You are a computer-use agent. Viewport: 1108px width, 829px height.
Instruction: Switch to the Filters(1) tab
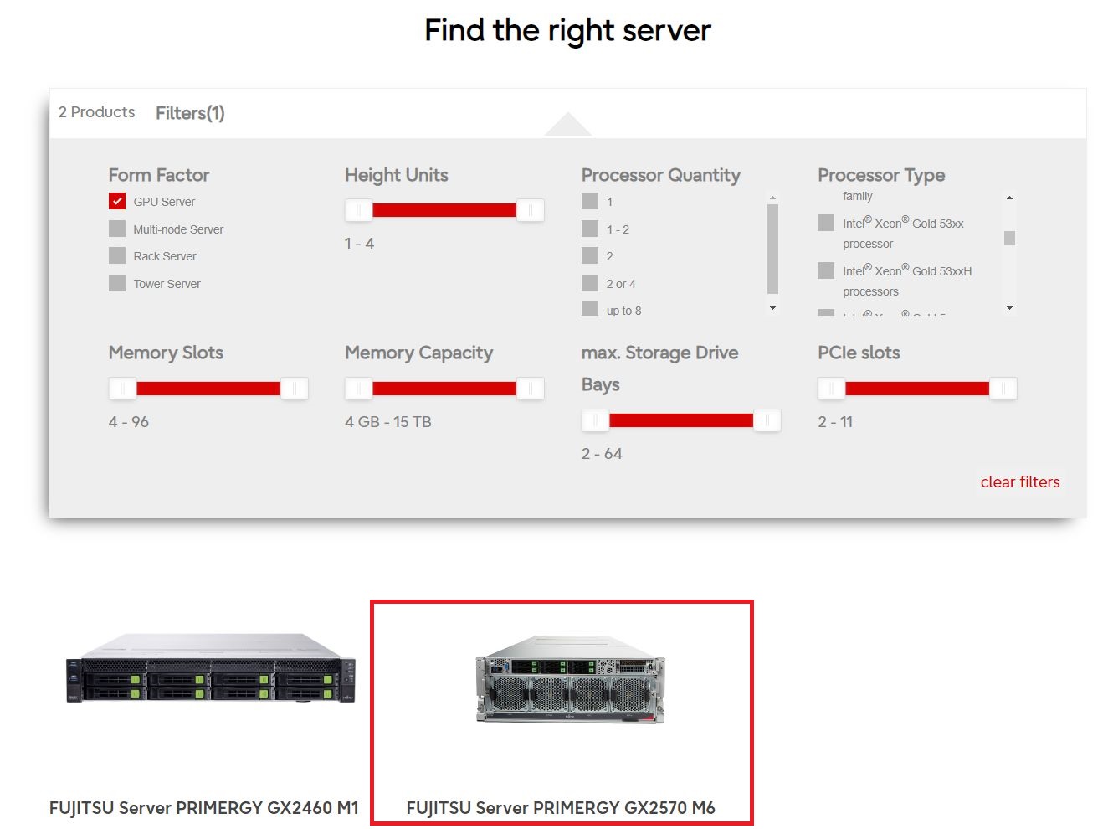coord(189,112)
